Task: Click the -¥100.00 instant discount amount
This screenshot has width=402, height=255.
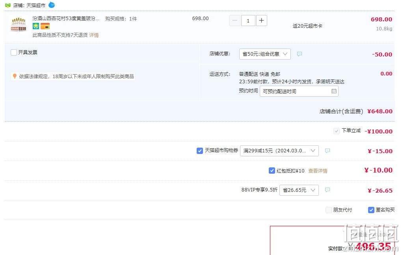Action: pyautogui.click(x=378, y=131)
